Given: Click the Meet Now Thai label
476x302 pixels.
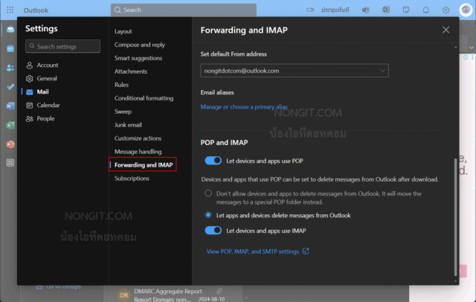Looking at the screenshot, I should pos(335,10).
